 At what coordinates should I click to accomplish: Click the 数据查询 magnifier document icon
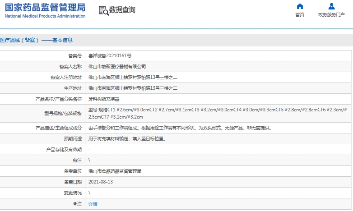pos(104,10)
